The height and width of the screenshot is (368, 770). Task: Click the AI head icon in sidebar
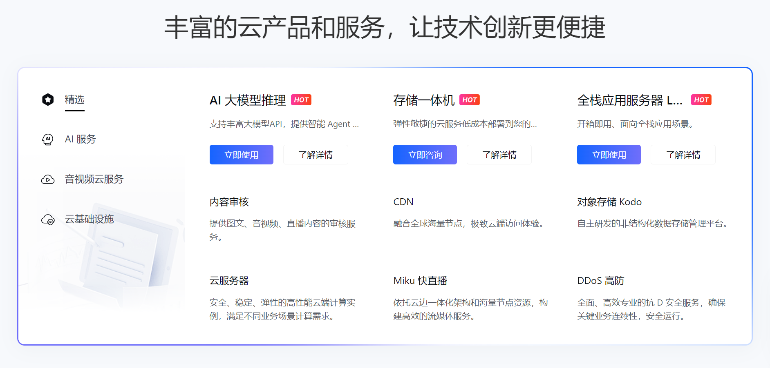(x=48, y=140)
